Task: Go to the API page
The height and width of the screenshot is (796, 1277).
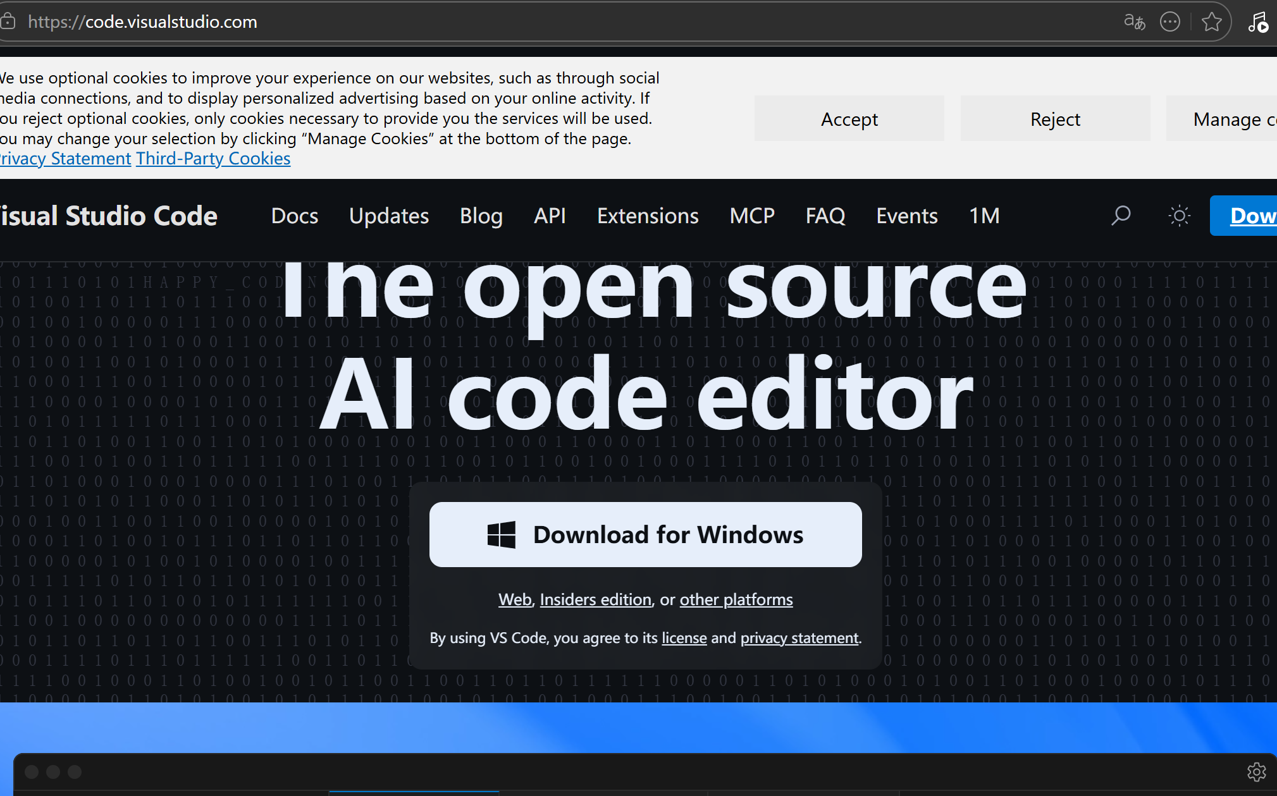Action: (x=550, y=216)
